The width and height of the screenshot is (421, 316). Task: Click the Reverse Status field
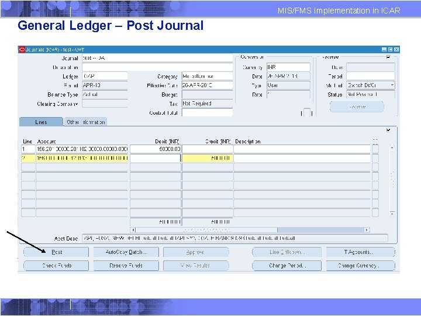tap(370, 94)
